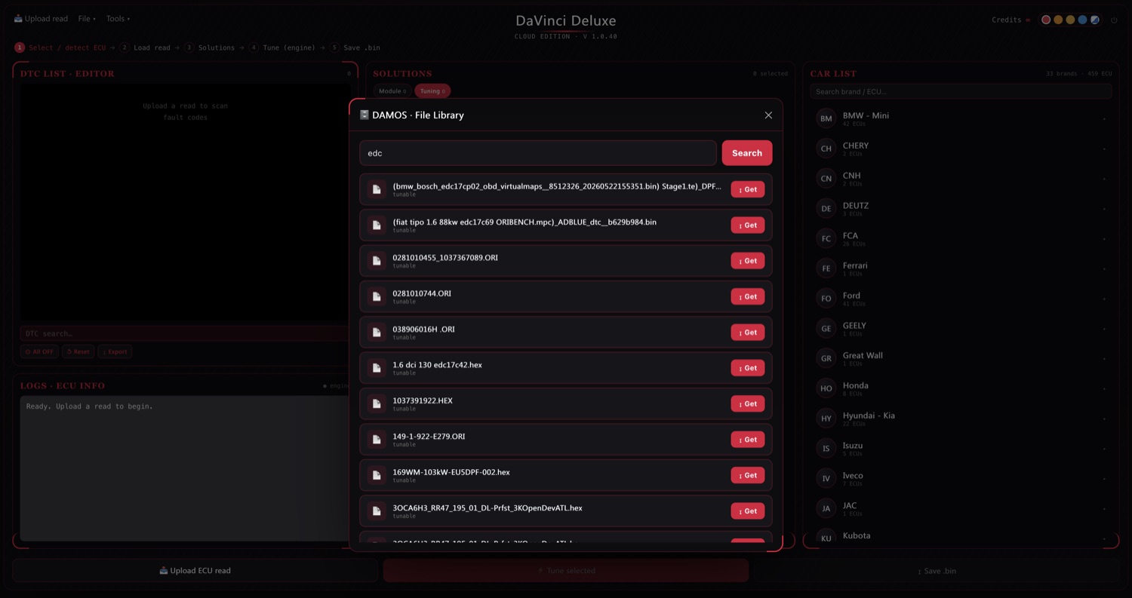Screen dimensions: 1132x598
Task: Select the half-white split theme swatch
Action: coord(1094,20)
